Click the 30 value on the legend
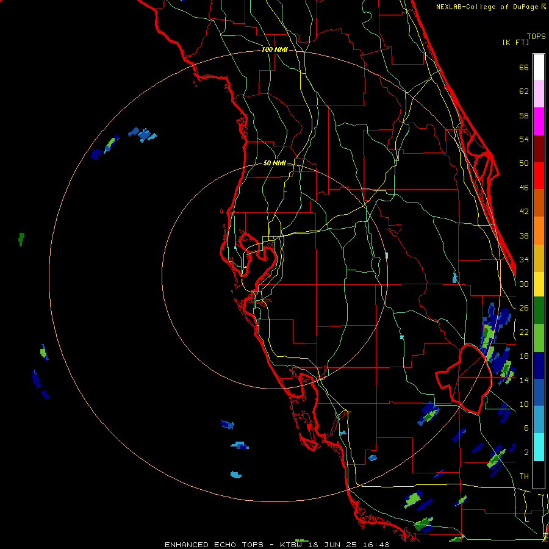 (524, 284)
